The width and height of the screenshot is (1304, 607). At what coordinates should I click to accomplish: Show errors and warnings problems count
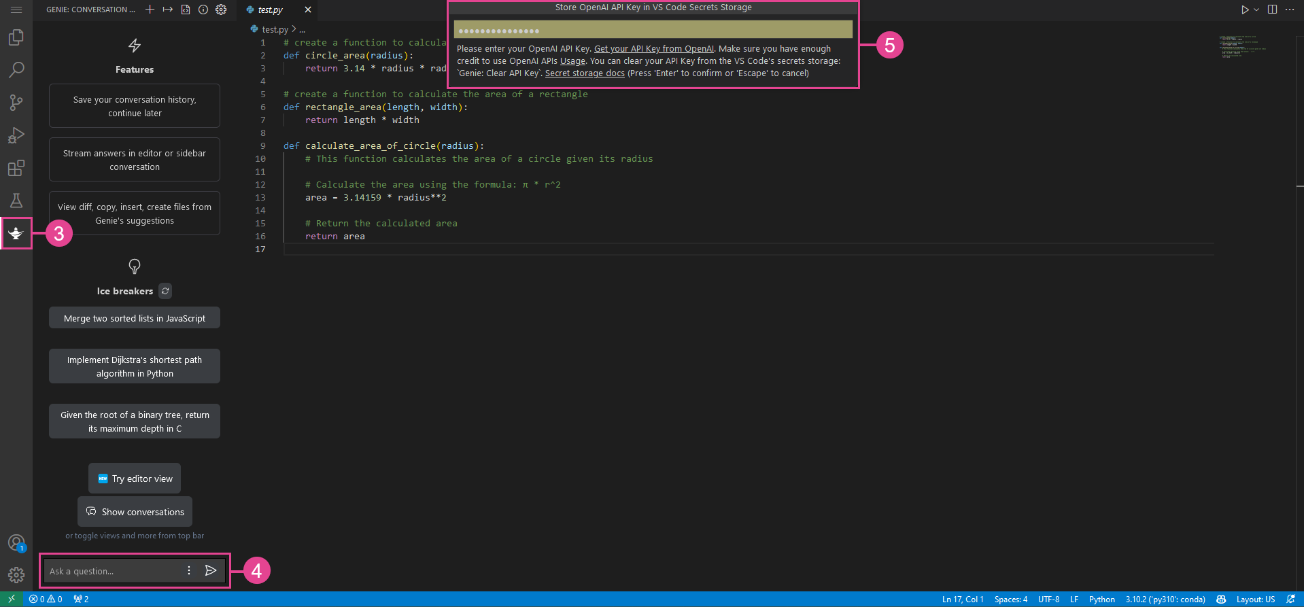(46, 599)
